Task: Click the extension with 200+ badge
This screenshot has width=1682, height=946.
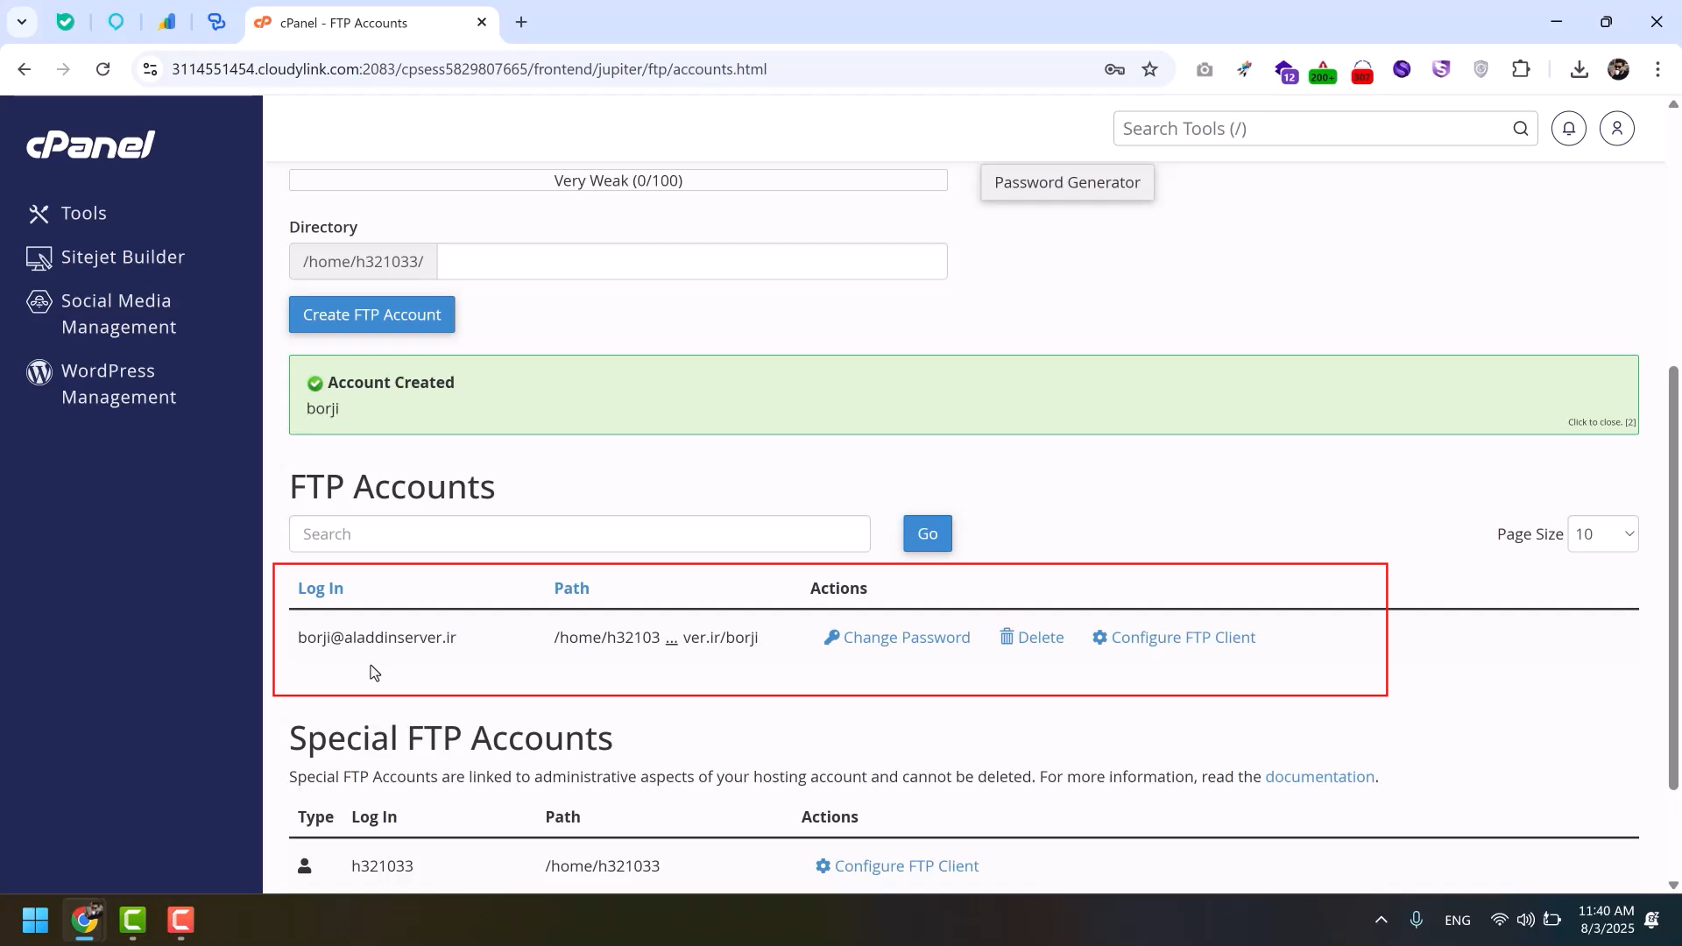Action: point(1323,71)
